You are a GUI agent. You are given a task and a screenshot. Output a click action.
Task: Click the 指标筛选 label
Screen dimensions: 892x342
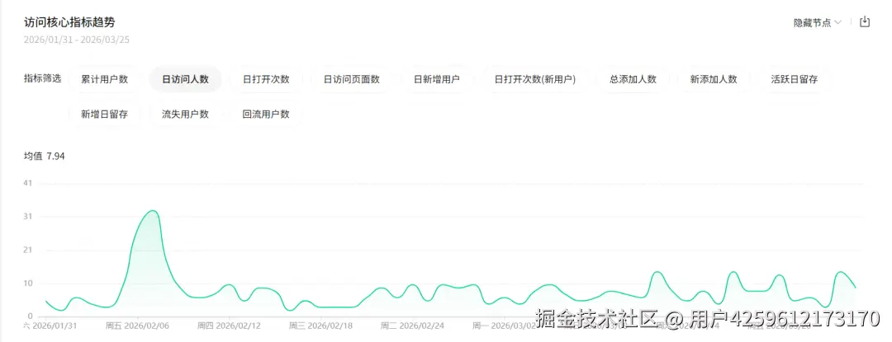coord(42,78)
